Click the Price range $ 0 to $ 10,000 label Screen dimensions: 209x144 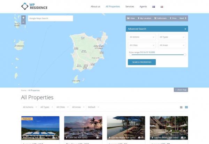[x=142, y=52]
